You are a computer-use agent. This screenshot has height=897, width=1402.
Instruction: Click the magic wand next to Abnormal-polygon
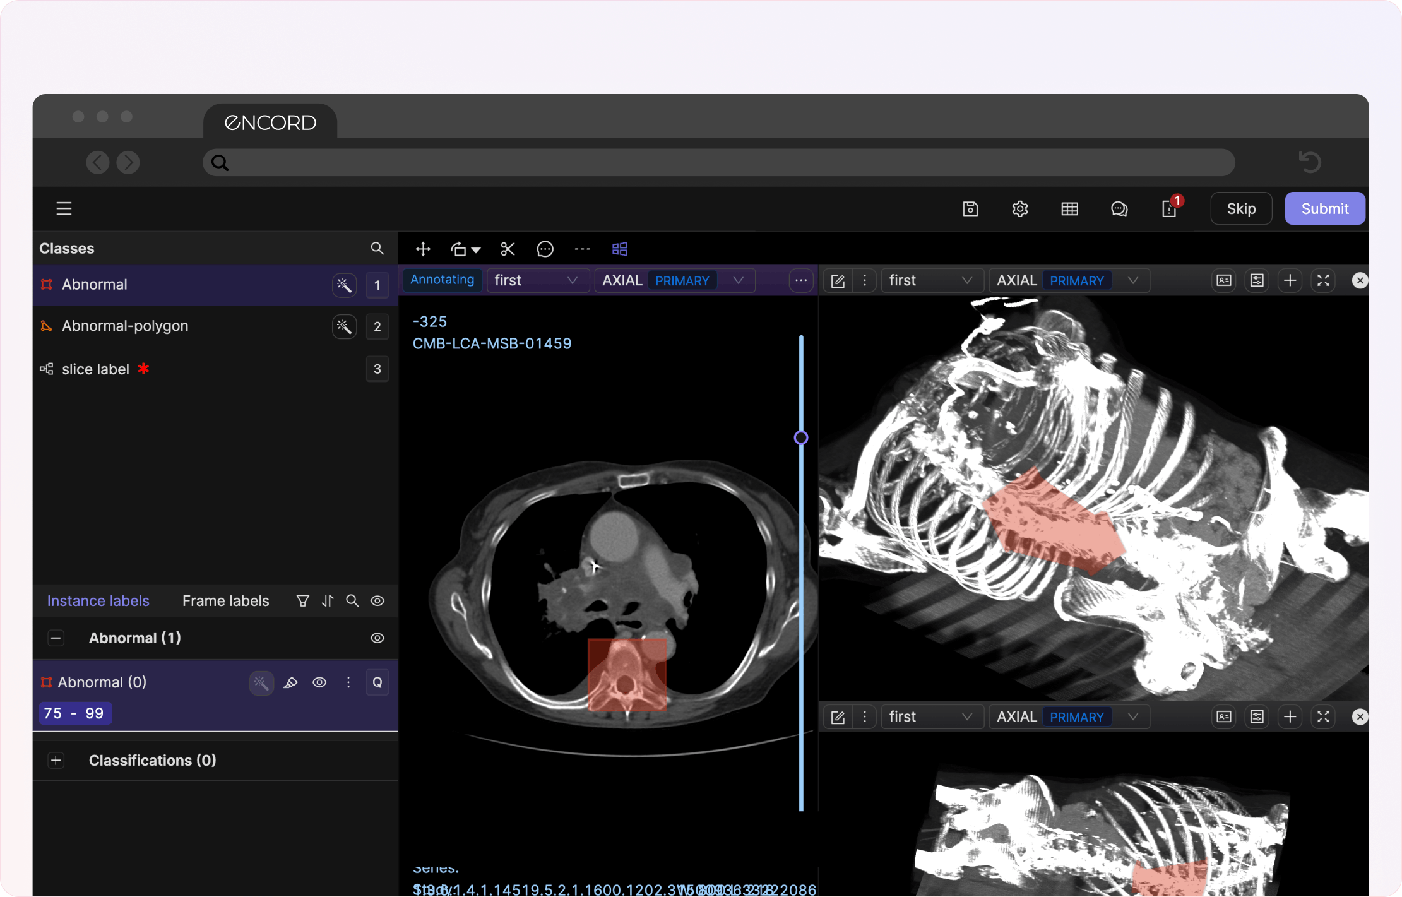click(344, 326)
